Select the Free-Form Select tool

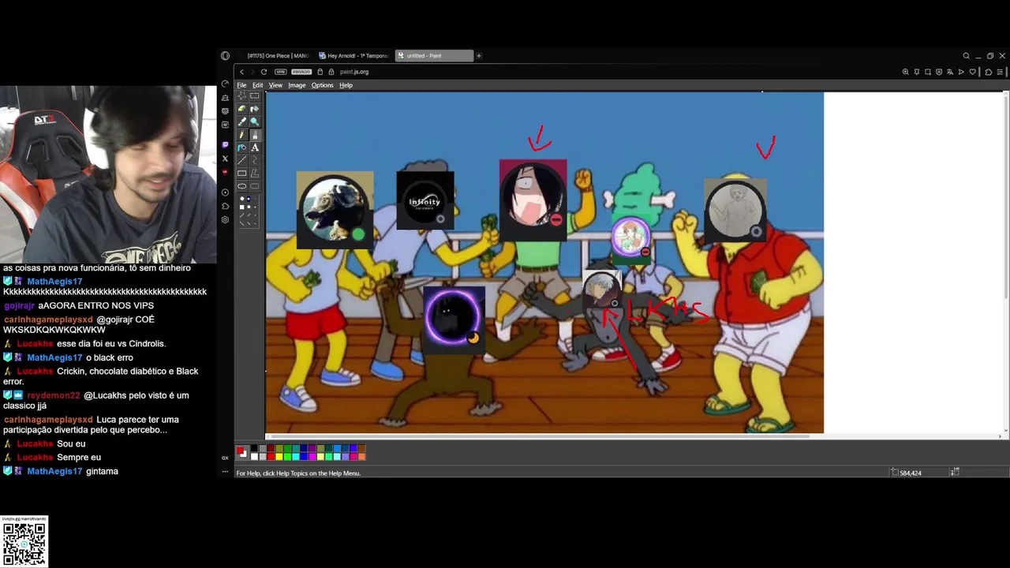click(x=242, y=95)
